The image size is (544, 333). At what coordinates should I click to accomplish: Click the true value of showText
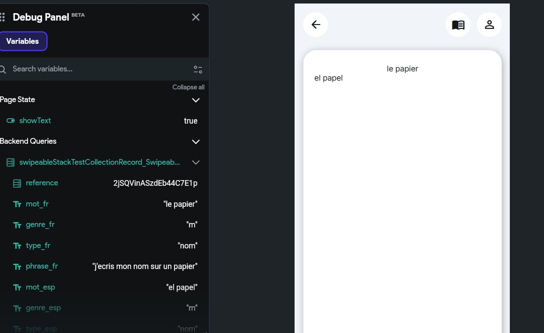point(191,121)
